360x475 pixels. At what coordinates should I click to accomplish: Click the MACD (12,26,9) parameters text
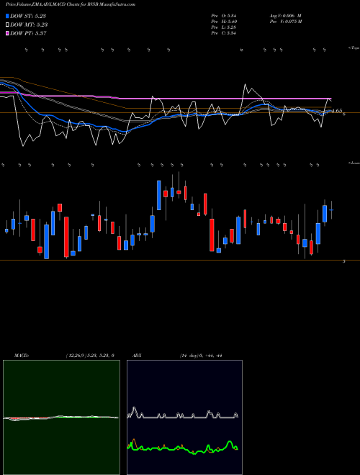(90, 356)
